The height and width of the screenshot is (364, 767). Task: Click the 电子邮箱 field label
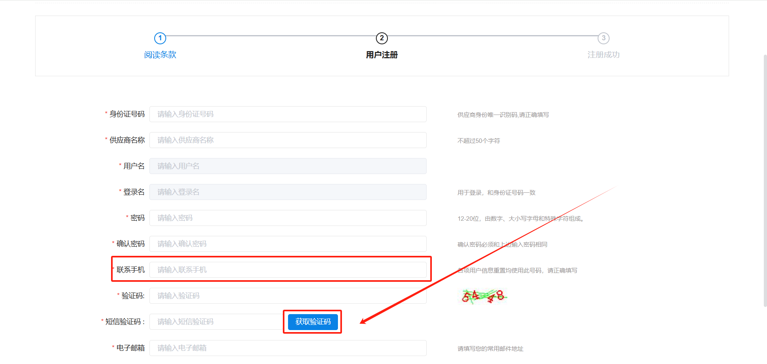[131, 348]
